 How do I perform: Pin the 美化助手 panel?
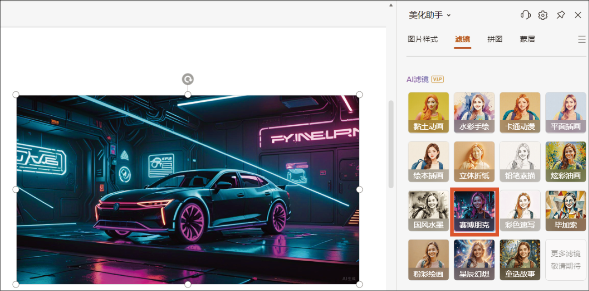tap(561, 15)
